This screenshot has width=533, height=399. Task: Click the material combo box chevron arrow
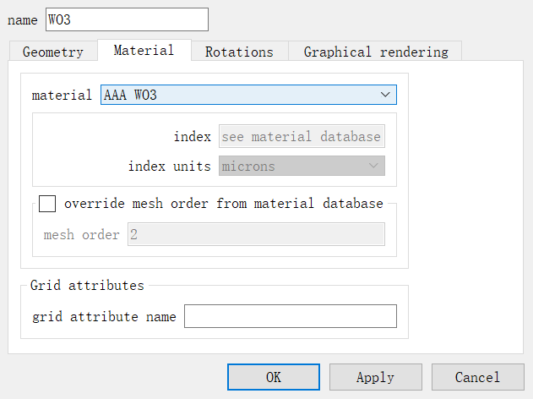tap(385, 95)
